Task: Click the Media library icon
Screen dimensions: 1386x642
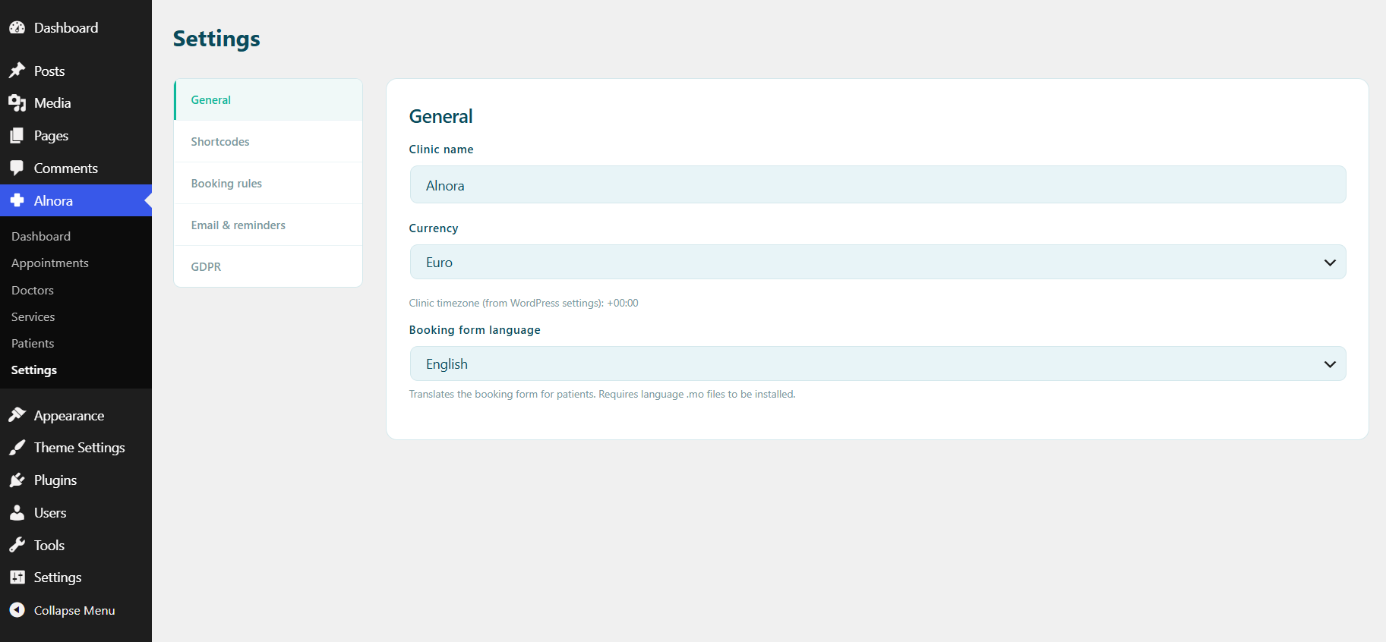Action: (x=17, y=103)
